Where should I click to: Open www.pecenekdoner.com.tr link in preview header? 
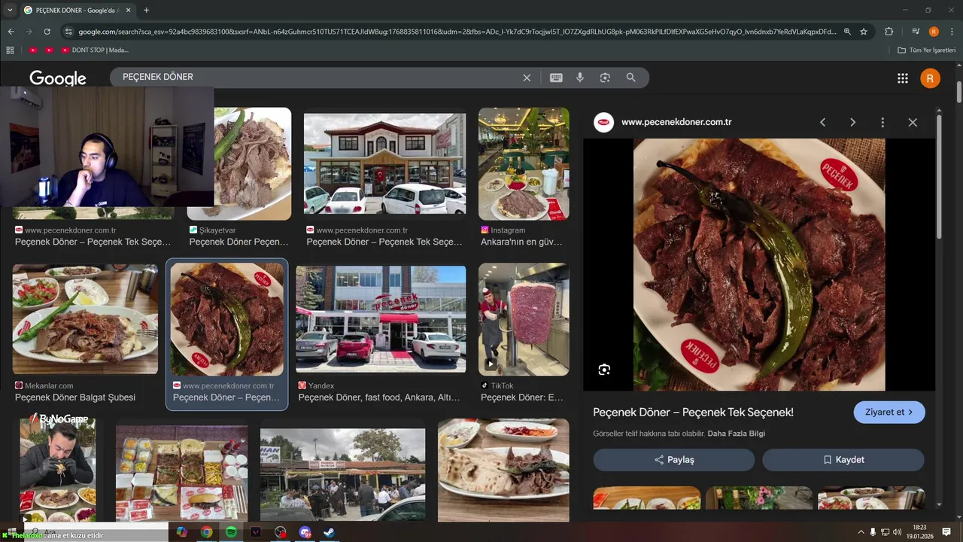click(x=676, y=122)
